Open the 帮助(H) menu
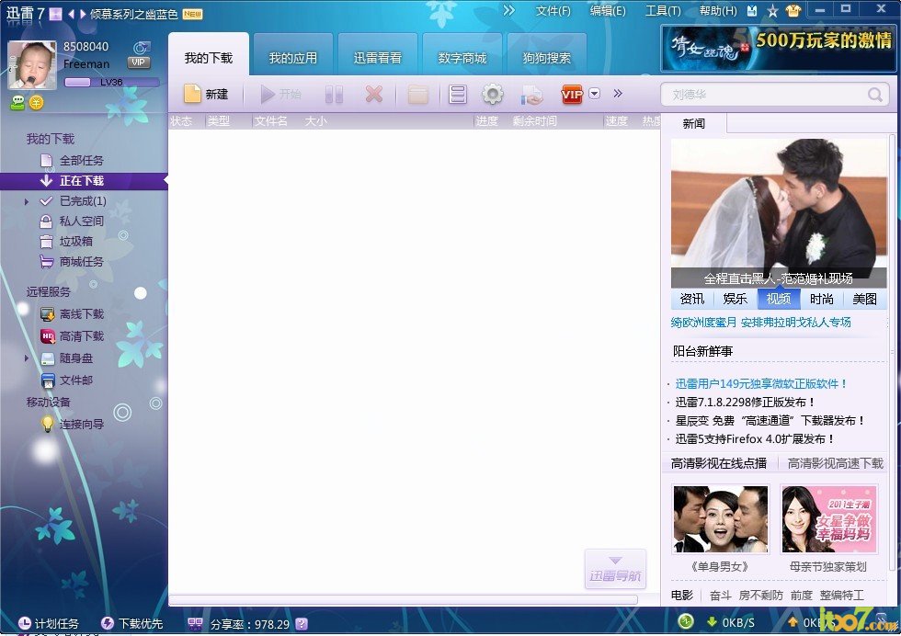This screenshot has height=636, width=901. (x=718, y=11)
